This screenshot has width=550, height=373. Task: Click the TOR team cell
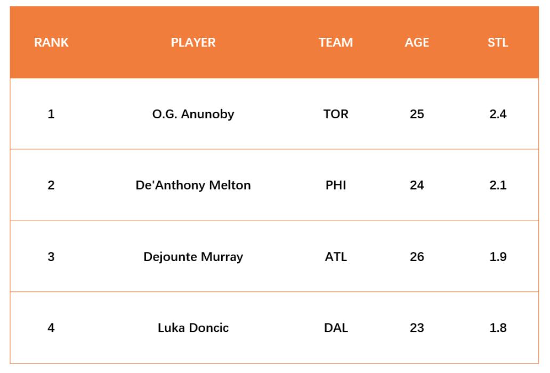tap(336, 114)
